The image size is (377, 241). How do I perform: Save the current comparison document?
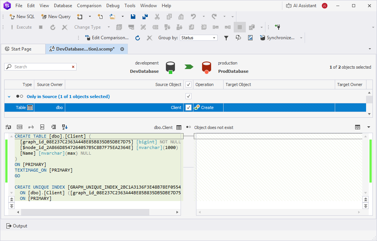132,17
